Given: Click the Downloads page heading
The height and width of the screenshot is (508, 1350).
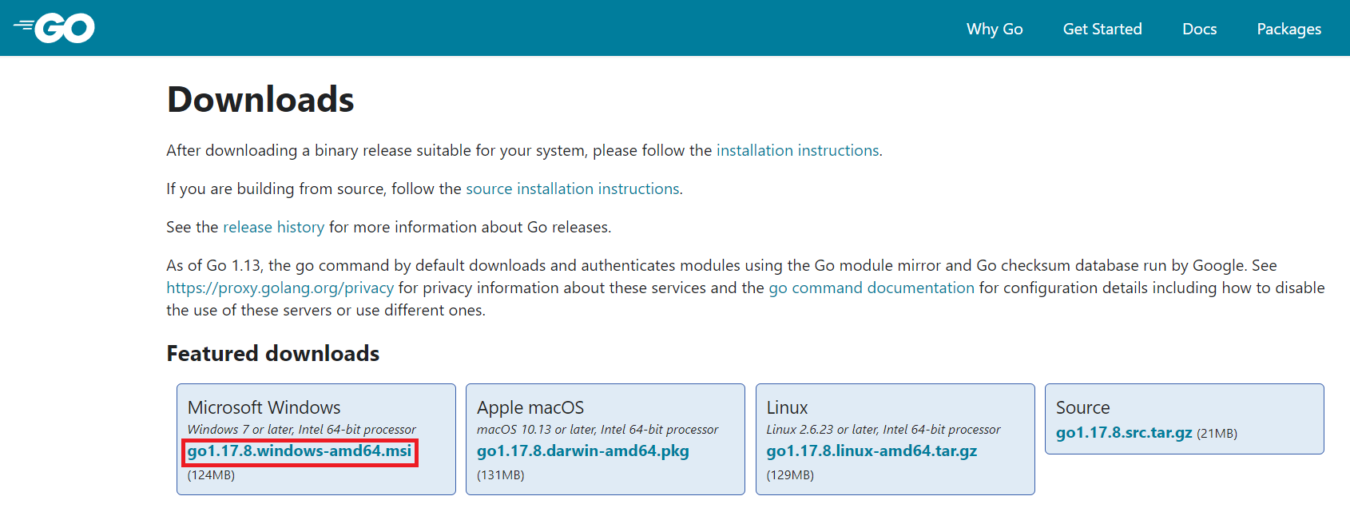Looking at the screenshot, I should (260, 100).
